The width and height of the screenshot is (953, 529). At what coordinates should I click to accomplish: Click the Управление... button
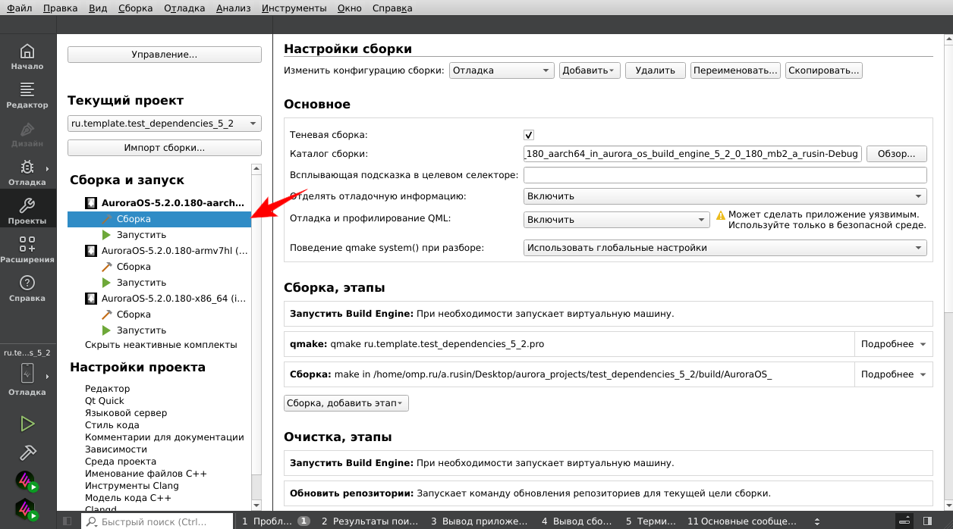[164, 54]
